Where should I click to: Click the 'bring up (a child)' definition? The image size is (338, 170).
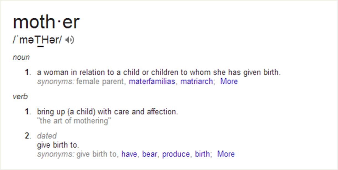coord(108,112)
